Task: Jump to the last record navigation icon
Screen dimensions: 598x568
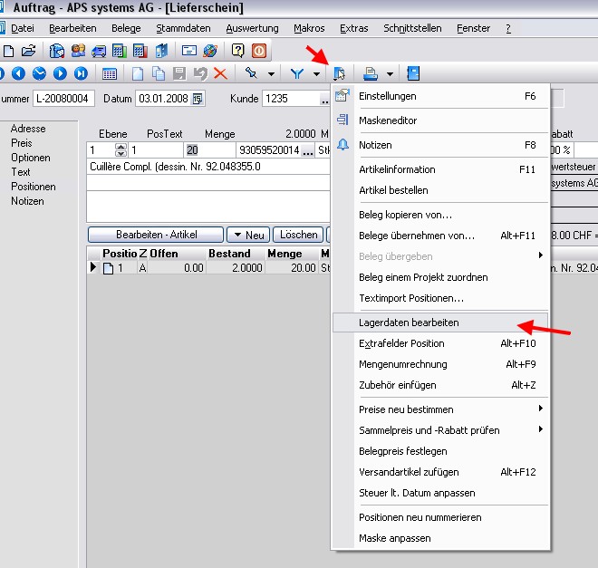Action: [81, 73]
